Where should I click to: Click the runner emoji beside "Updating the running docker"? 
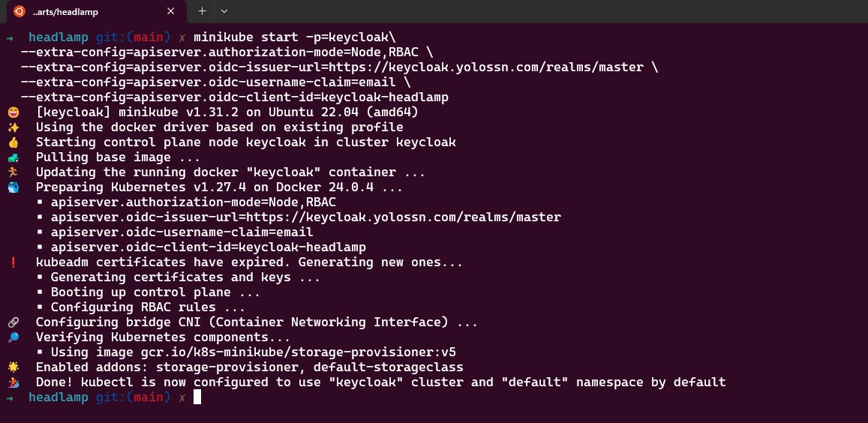coord(13,172)
